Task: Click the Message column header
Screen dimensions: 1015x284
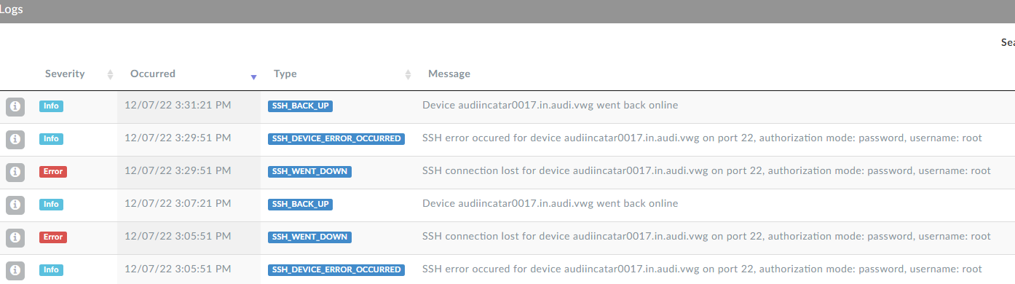Action: tap(449, 74)
